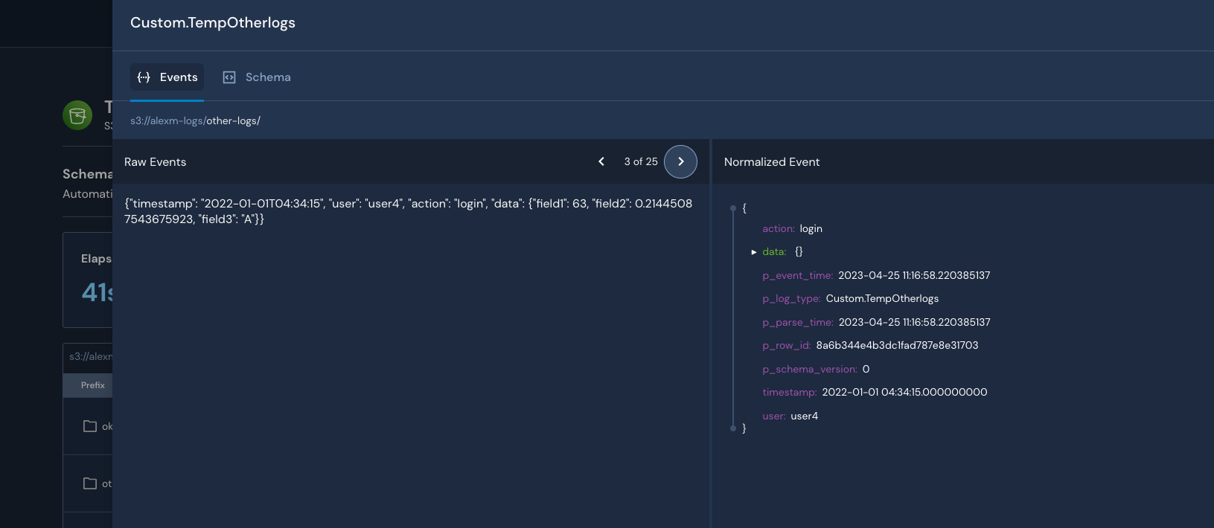Click the other-logs/ breadcrumb segment
The width and height of the screenshot is (1214, 528).
233,120
